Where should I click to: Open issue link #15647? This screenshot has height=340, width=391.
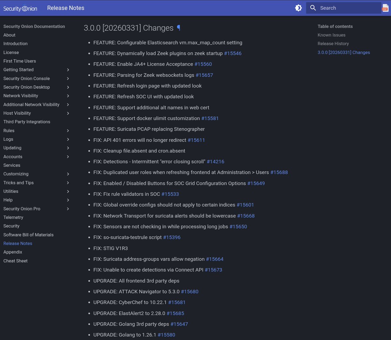point(179,324)
